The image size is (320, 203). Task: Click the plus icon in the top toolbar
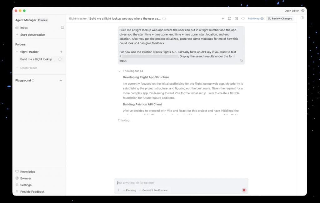(x=223, y=18)
